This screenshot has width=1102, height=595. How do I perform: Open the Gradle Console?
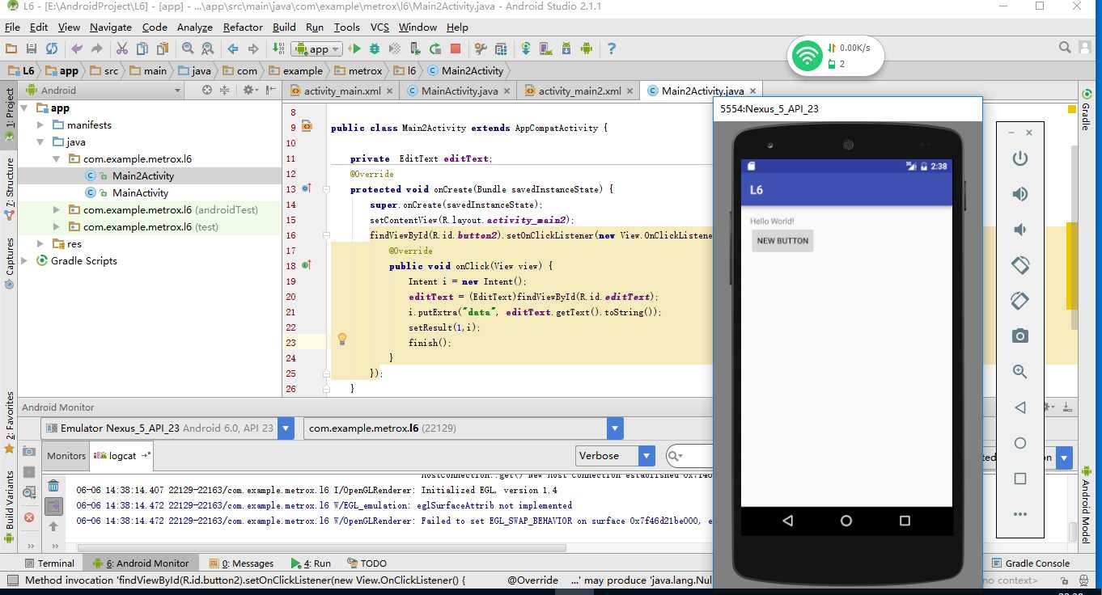pyautogui.click(x=1030, y=563)
